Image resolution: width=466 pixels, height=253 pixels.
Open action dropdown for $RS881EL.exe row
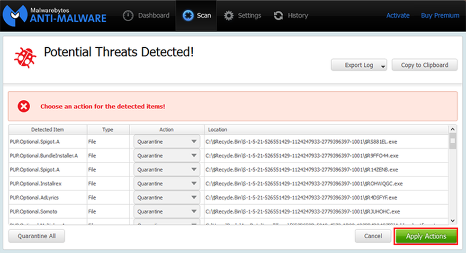(194, 141)
